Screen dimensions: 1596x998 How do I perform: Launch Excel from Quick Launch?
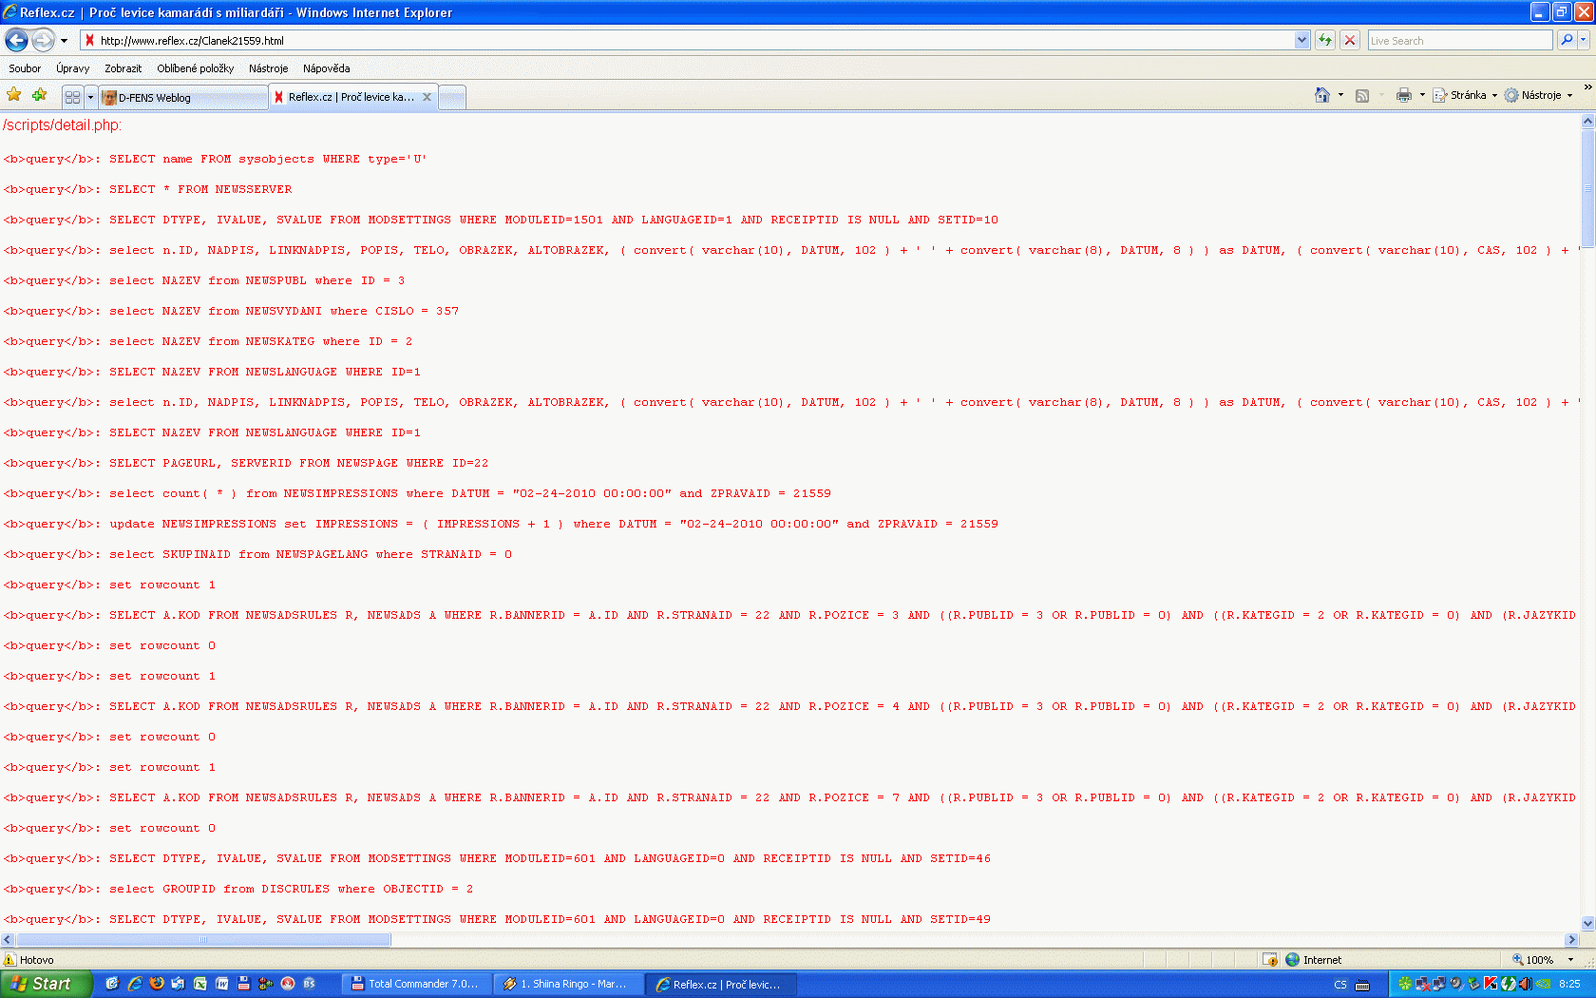[x=200, y=984]
